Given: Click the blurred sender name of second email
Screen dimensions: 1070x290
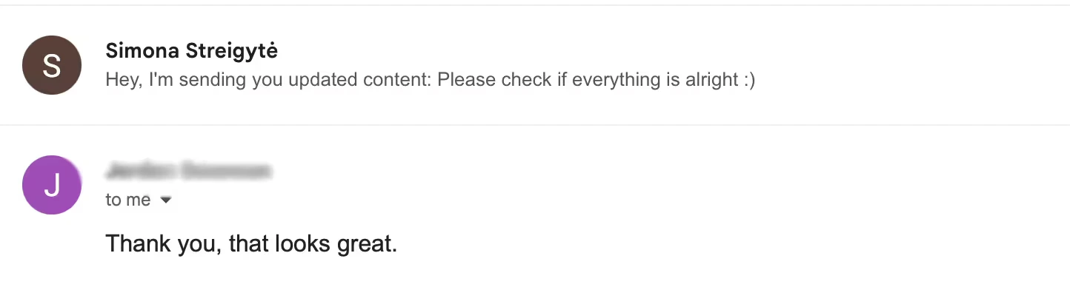Looking at the screenshot, I should pos(188,171).
